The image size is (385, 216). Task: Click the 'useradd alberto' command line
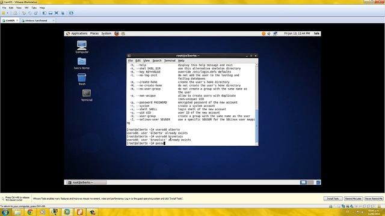(153, 130)
